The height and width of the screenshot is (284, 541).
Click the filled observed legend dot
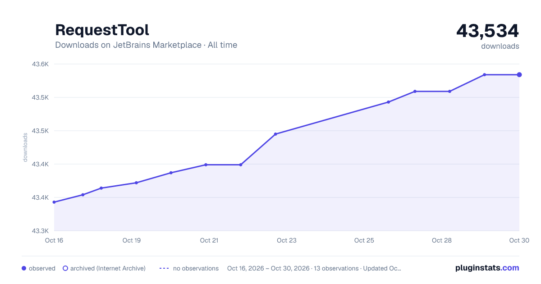[24, 268]
